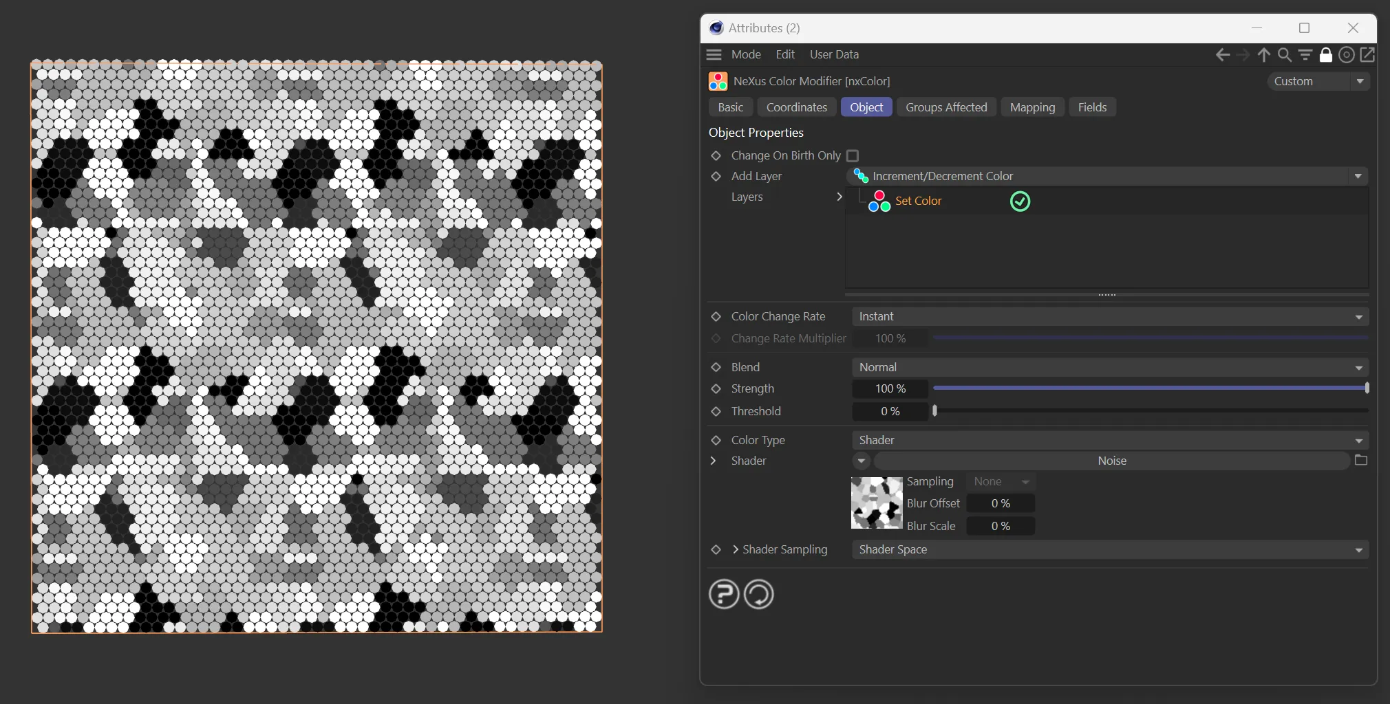Open attributes in new window icon
Screen dimensions: 1390x704
click(1367, 55)
